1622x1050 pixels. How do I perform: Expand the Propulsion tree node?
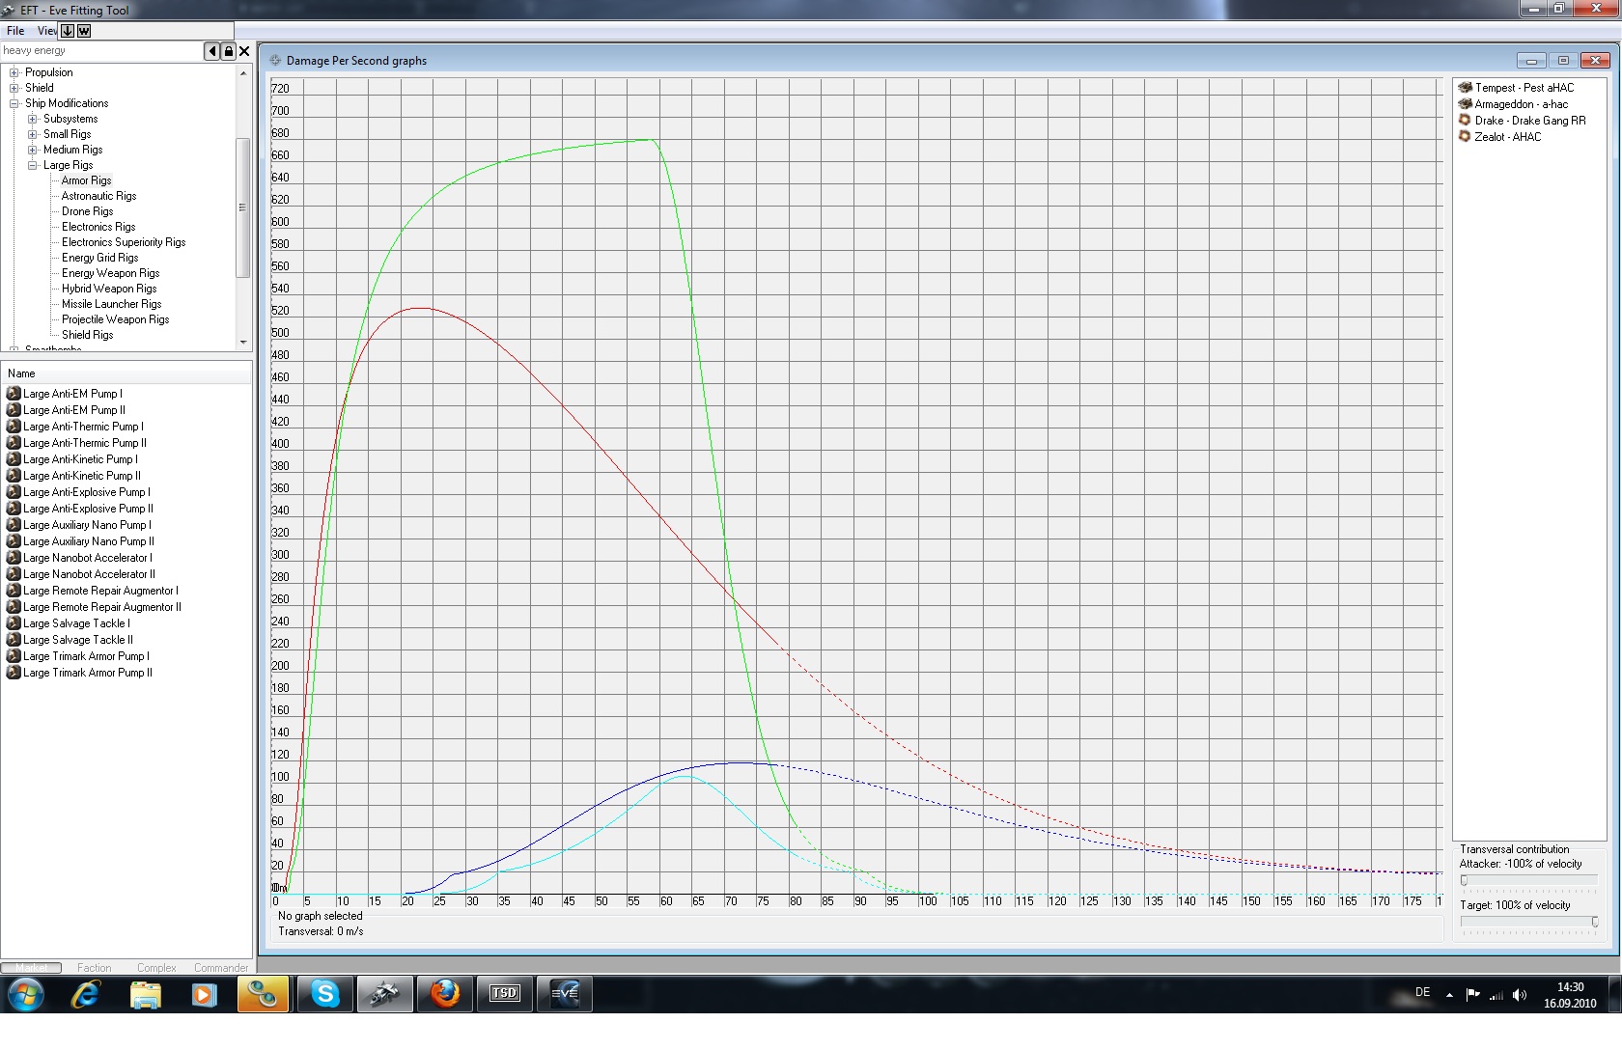(14, 72)
